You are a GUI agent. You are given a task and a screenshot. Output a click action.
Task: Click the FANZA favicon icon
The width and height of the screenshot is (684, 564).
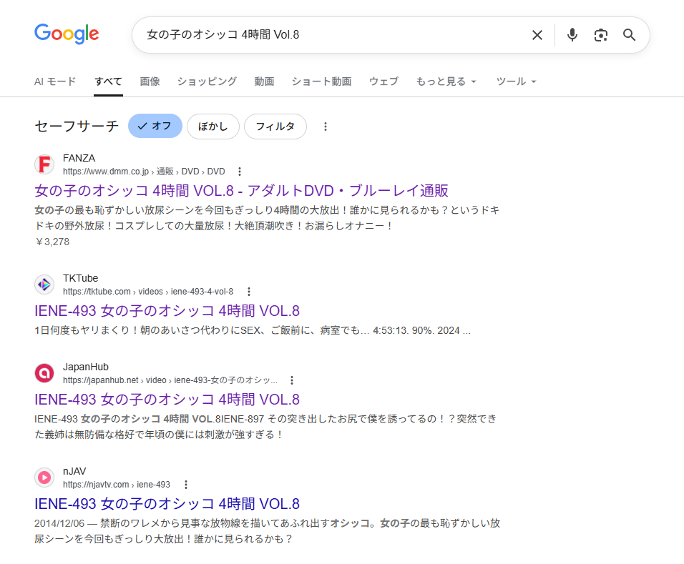coord(44,164)
